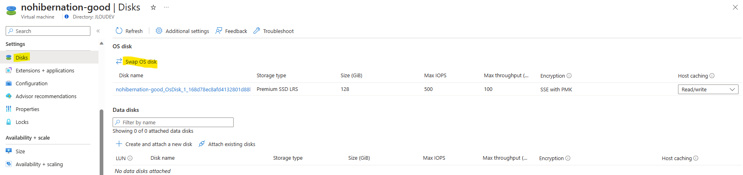Open the Troubleshoot wrench option
Viewport: 743px width, 175px height.
click(257, 31)
